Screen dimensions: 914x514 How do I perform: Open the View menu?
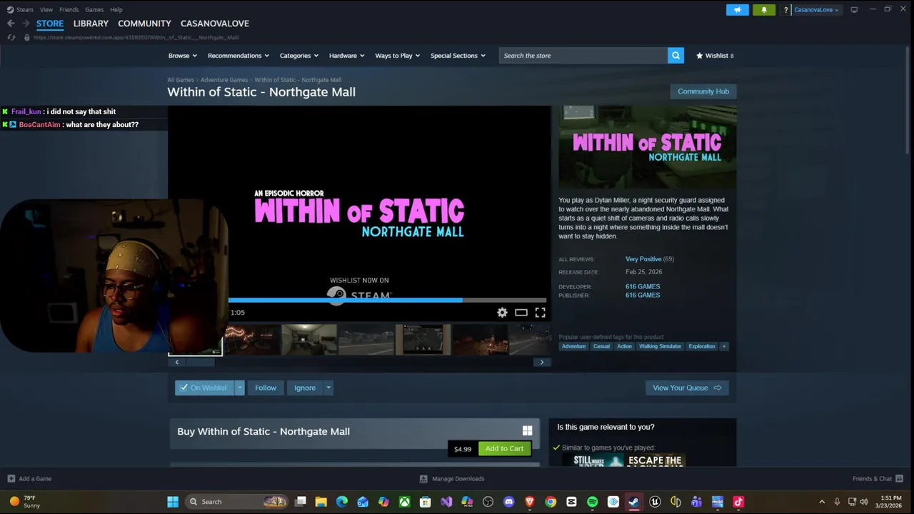[46, 10]
